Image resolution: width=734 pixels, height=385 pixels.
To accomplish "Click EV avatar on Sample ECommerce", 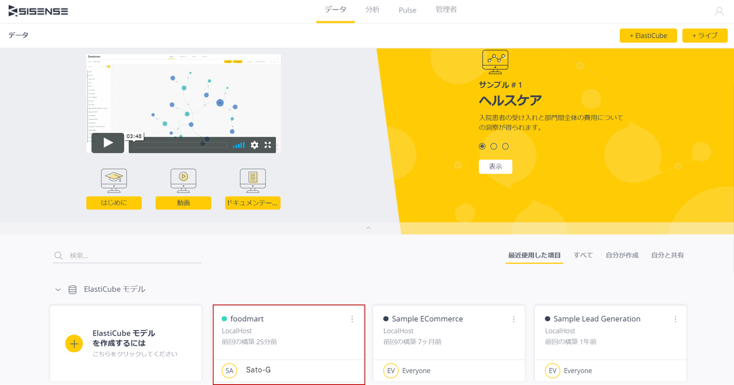I will [x=391, y=371].
